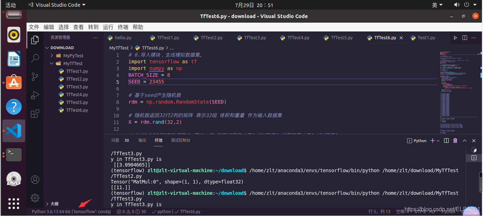This screenshot has width=483, height=216.
Task: Open the Source Control view icon
Action: (x=35, y=77)
